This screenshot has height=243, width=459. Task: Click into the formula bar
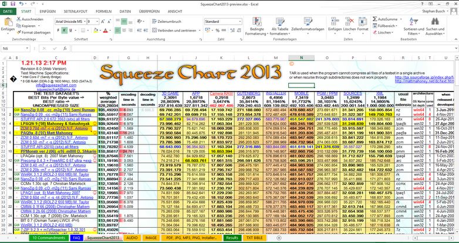tap(262, 49)
